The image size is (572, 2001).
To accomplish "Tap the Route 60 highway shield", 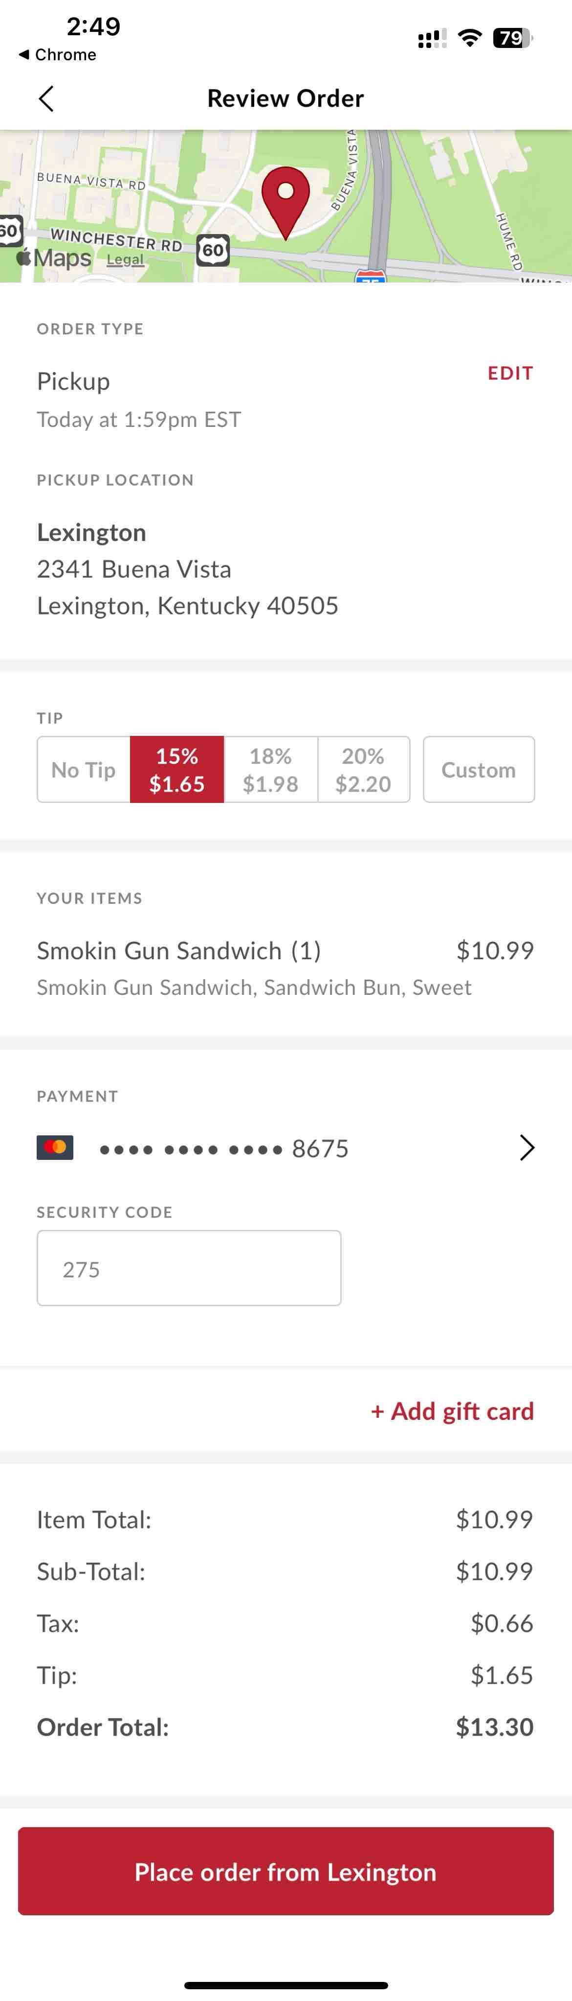I will [213, 250].
